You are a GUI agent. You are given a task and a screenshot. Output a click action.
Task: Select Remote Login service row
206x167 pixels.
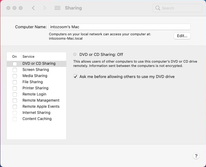(x=36, y=94)
